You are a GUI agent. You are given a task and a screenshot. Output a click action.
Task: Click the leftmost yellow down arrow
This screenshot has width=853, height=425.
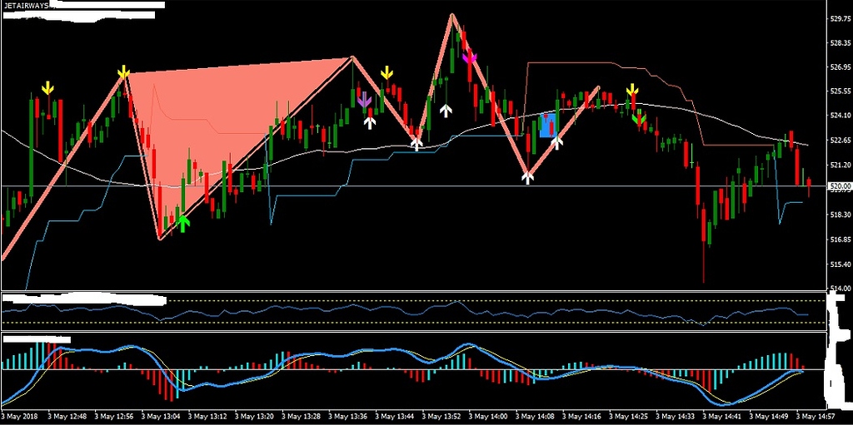pos(48,87)
